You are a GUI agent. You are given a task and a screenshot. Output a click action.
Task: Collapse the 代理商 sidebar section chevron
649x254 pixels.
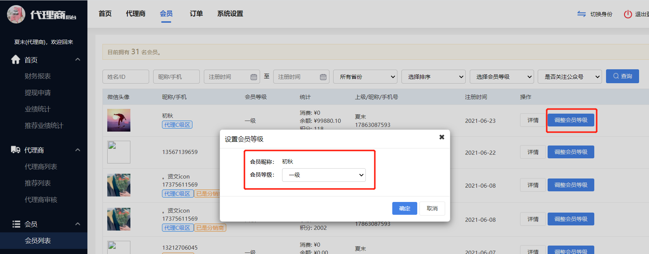coord(77,150)
